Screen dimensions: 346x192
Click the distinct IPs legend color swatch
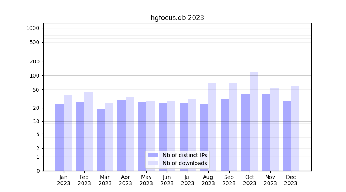click(153, 155)
